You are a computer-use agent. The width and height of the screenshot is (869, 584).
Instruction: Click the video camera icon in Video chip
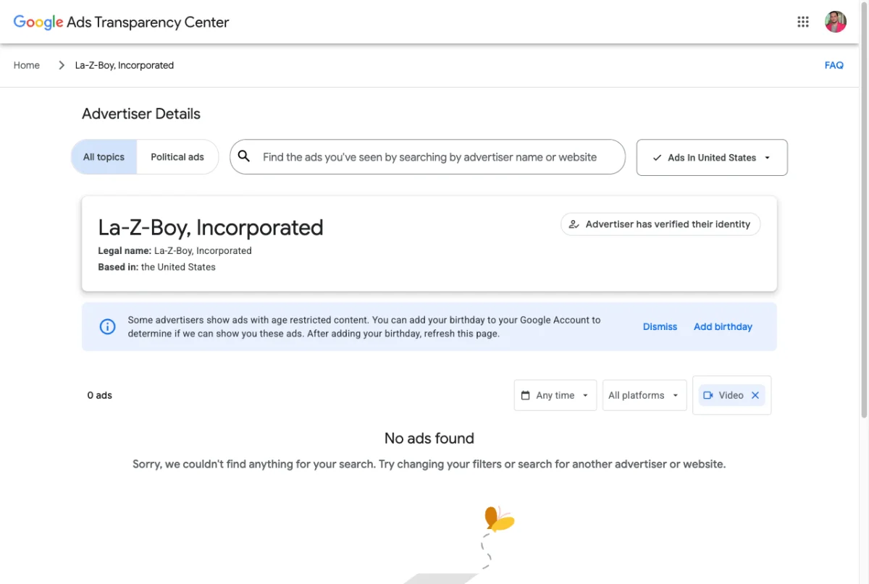pos(708,395)
